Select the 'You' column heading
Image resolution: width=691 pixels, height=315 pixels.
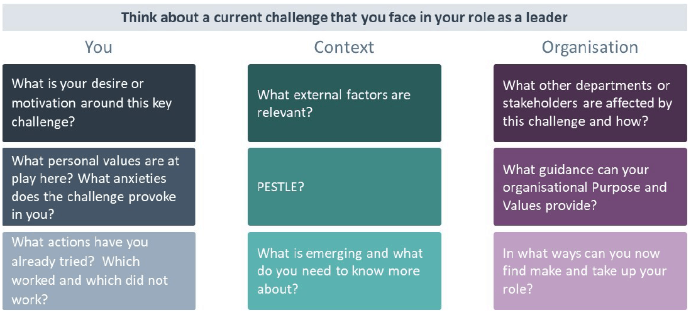tap(98, 47)
